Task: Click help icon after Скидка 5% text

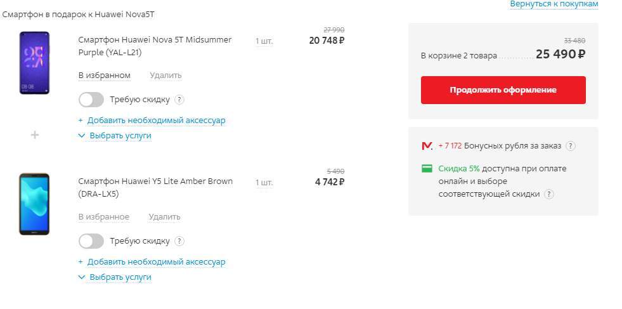Action: [x=549, y=194]
